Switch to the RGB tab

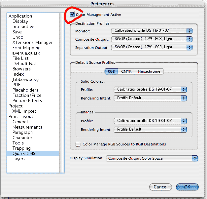tap(111, 71)
